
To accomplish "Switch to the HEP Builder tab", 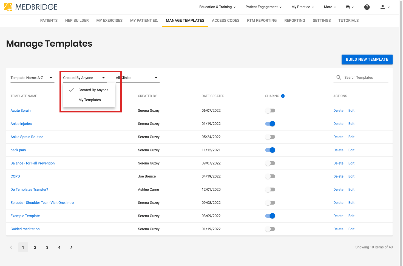I will pyautogui.click(x=77, y=21).
